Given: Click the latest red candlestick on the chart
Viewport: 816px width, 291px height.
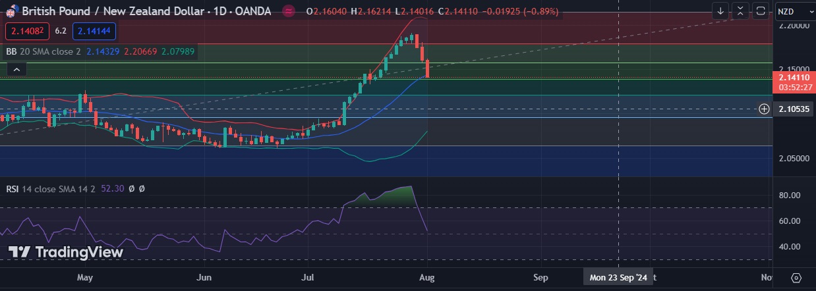Looking at the screenshot, I should pyautogui.click(x=428, y=68).
